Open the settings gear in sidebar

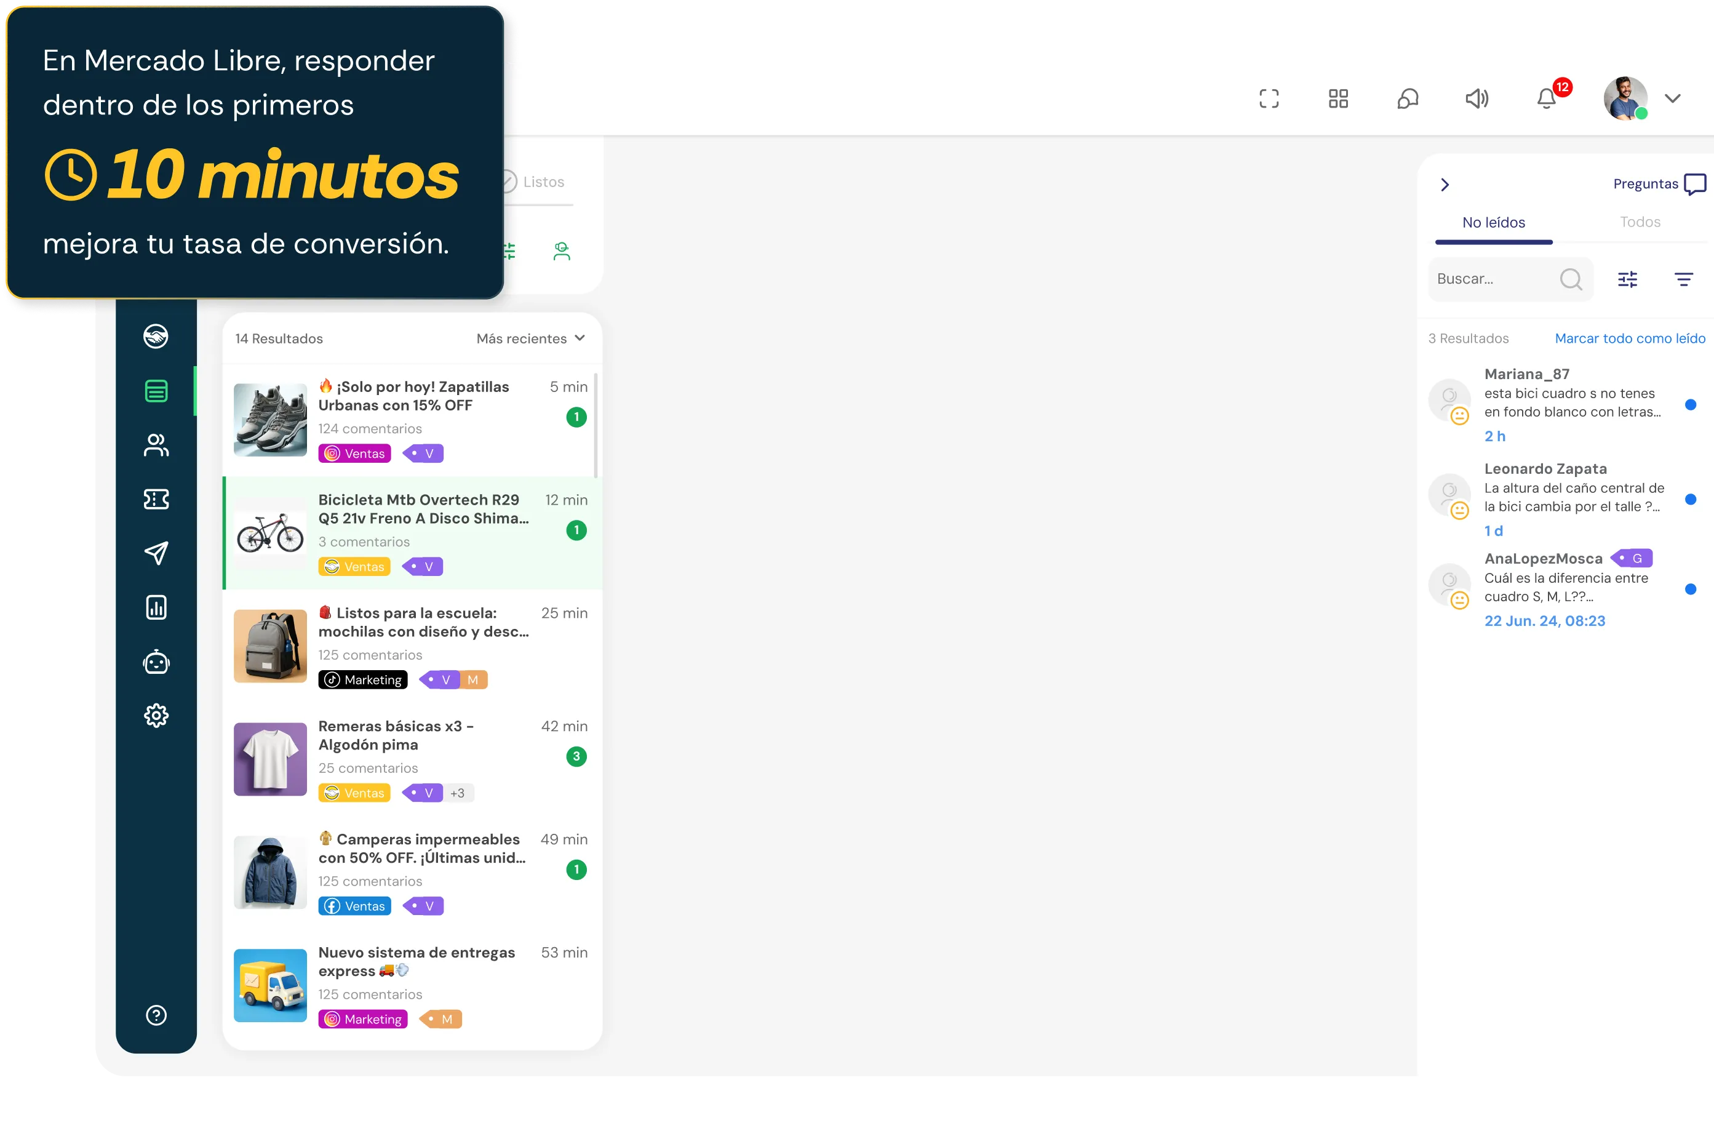point(156,716)
